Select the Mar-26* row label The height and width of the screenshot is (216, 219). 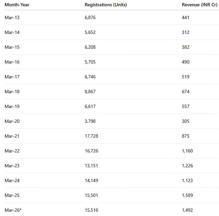(x=13, y=210)
